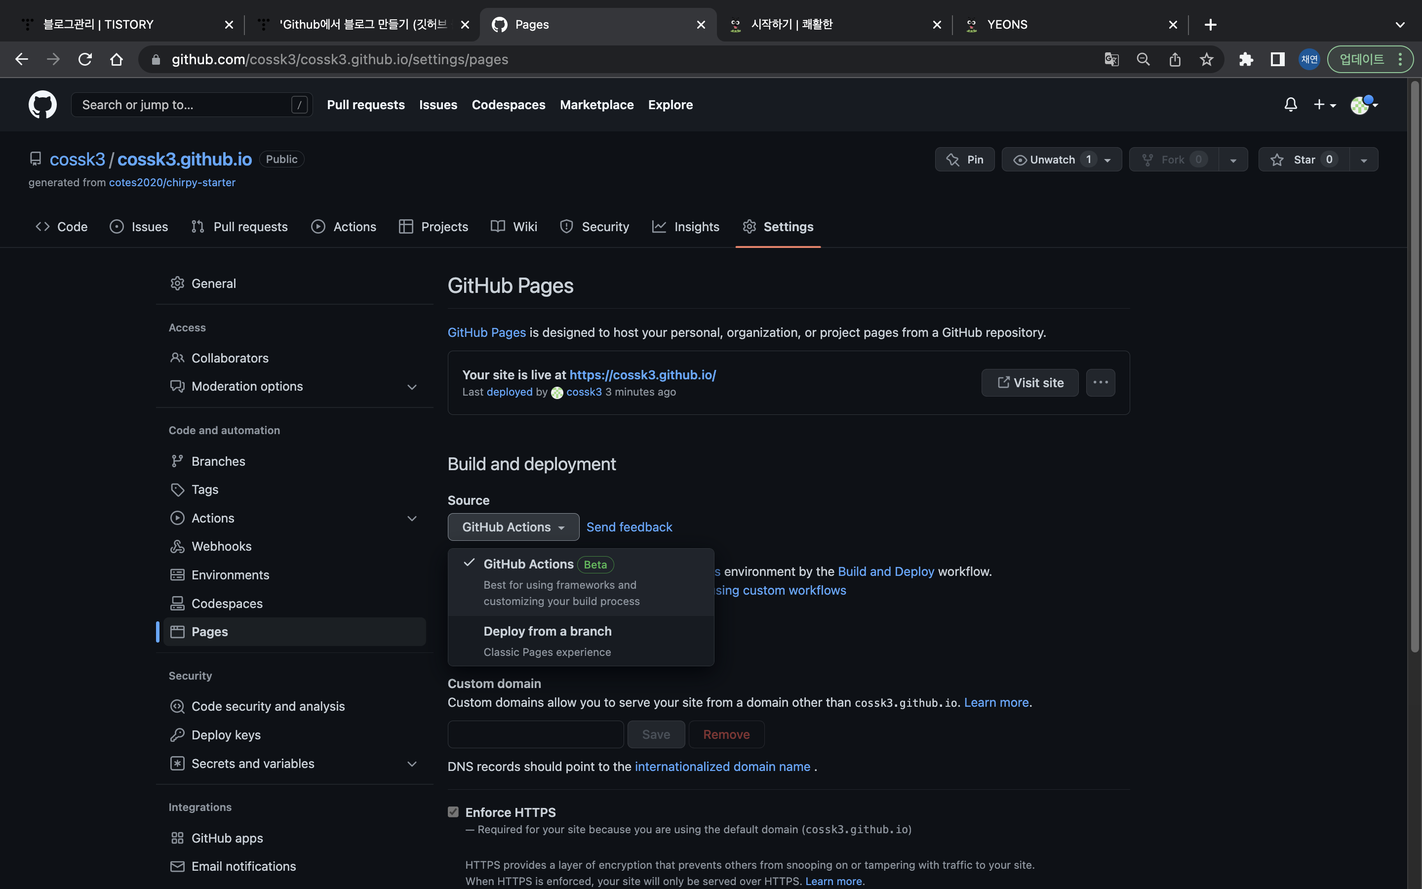This screenshot has width=1422, height=889.
Task: Open the Security tab
Action: pyautogui.click(x=594, y=227)
